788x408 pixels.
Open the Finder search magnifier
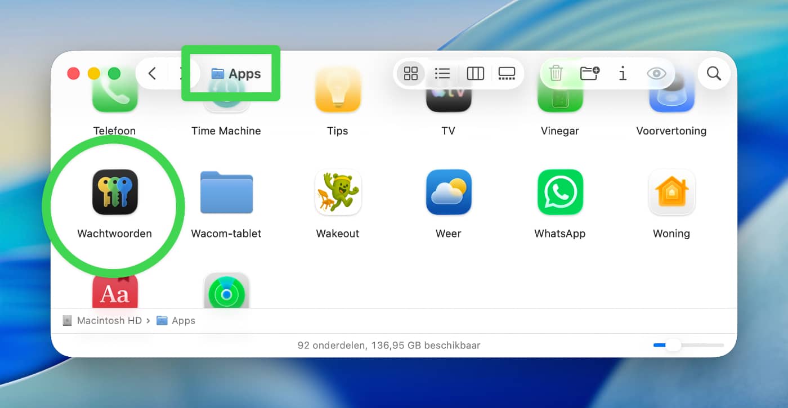714,74
